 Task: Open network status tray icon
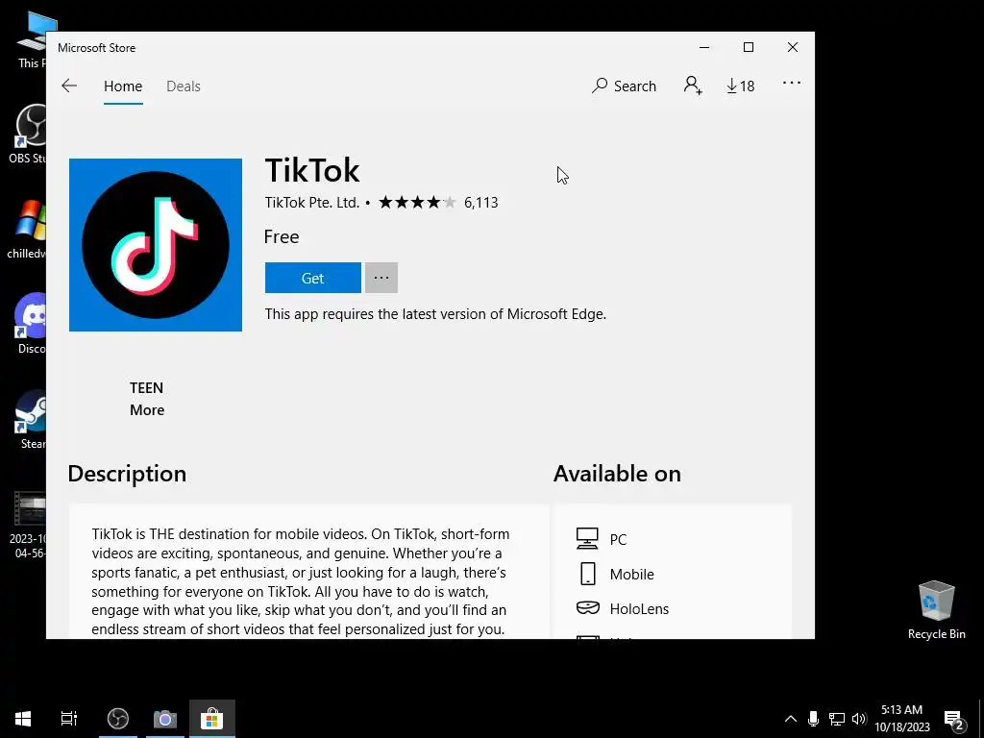tap(837, 719)
